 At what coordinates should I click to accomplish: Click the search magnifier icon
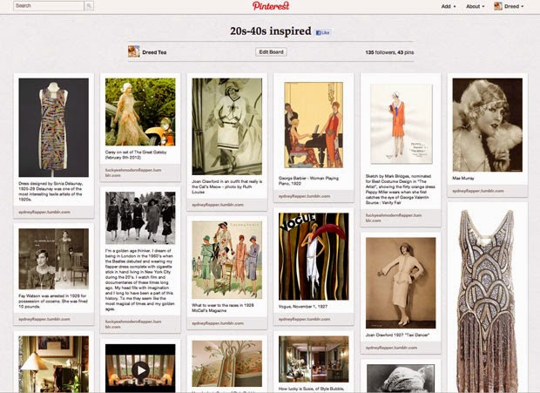[x=89, y=6]
